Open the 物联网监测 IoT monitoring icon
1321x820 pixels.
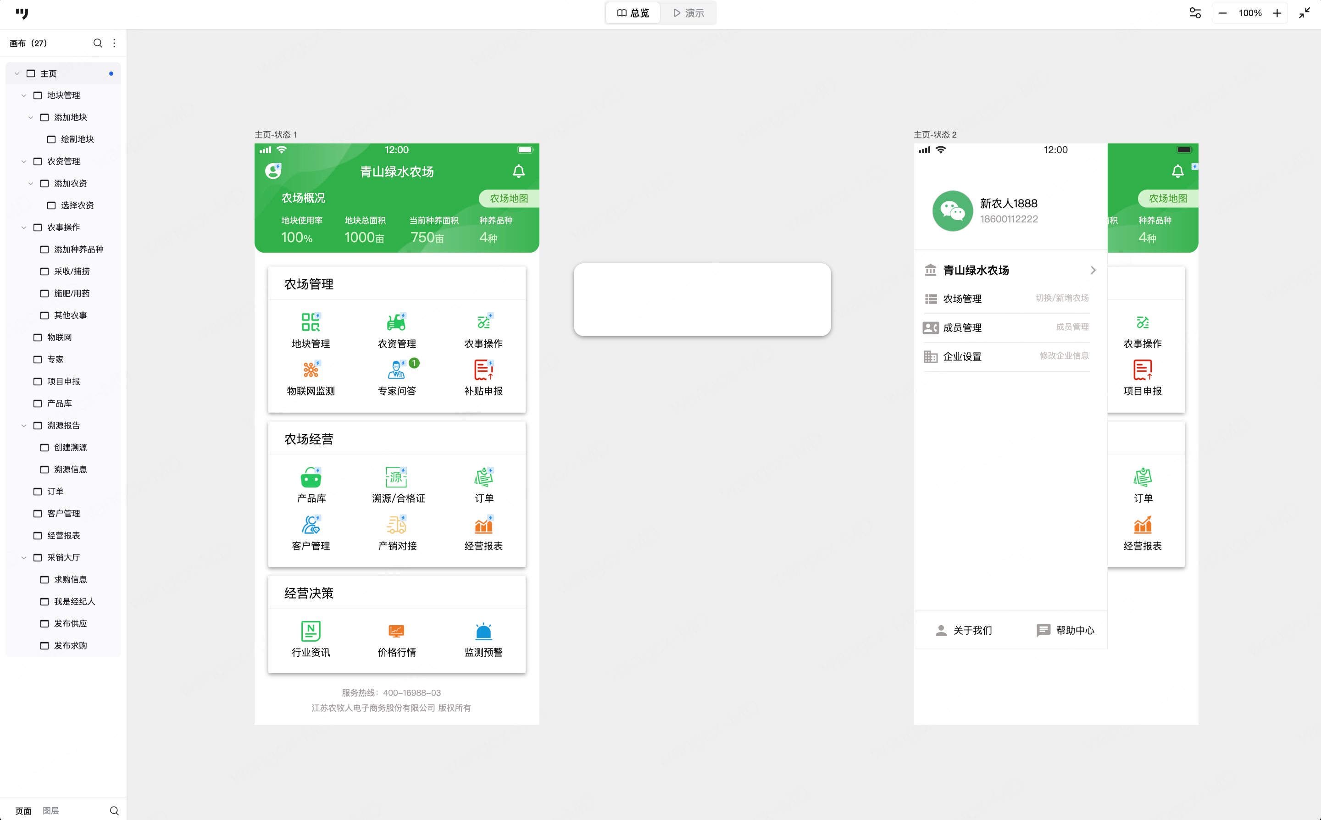click(x=310, y=370)
